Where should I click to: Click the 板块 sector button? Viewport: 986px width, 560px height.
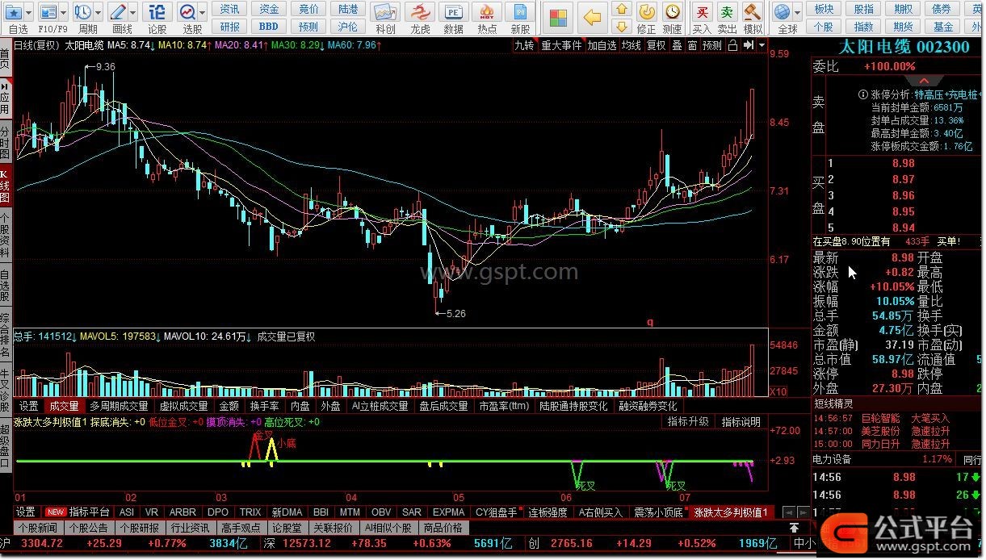coord(824,9)
